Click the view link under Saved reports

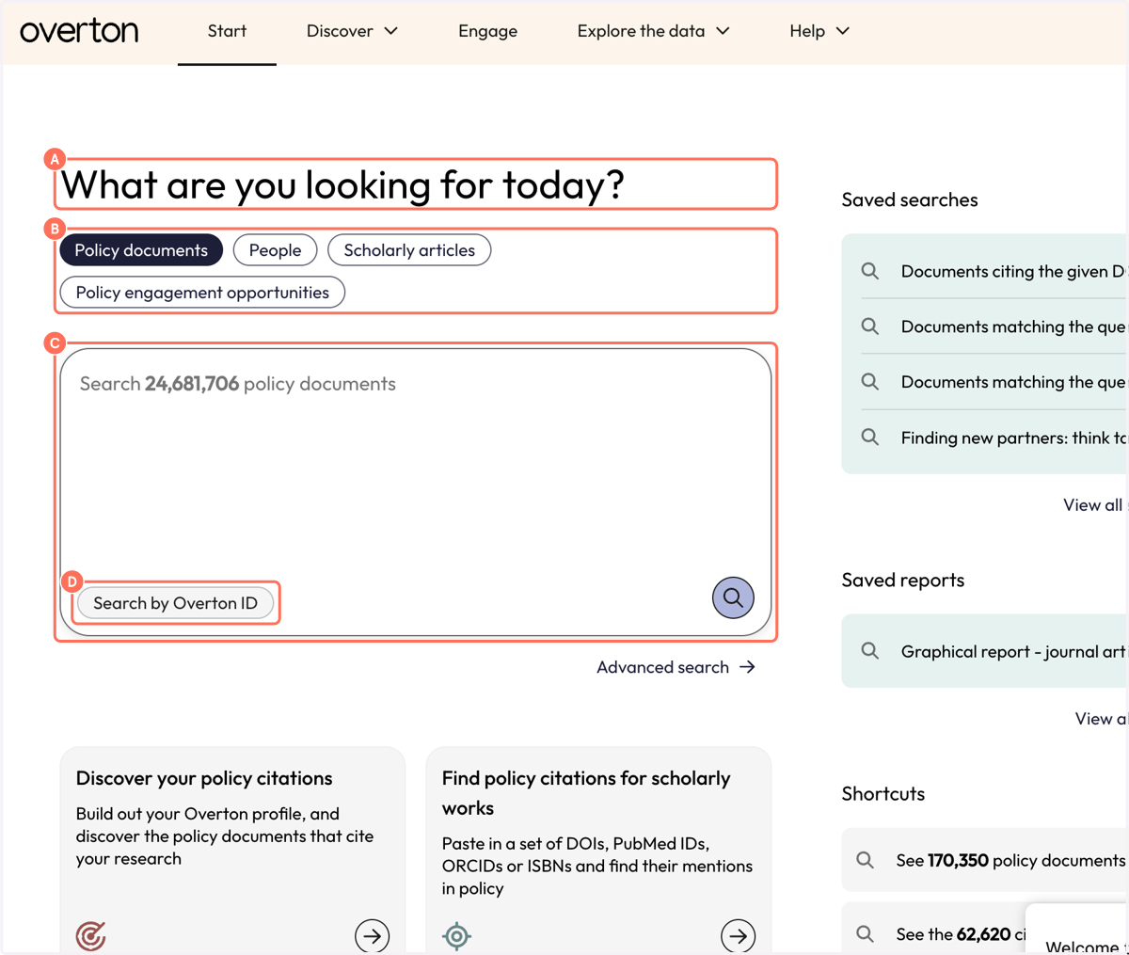[x=1101, y=719]
